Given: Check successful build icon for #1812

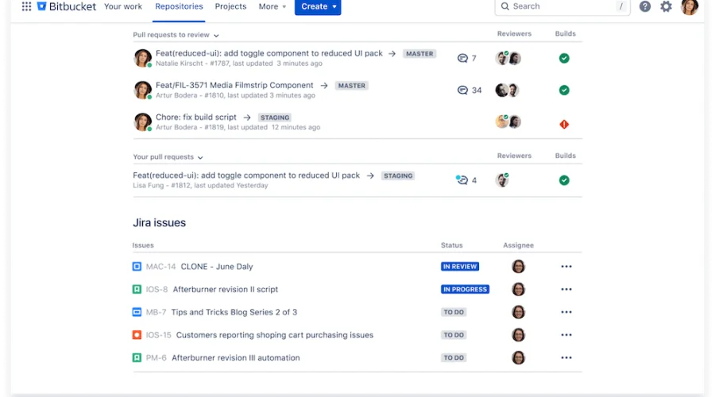Looking at the screenshot, I should tap(564, 180).
